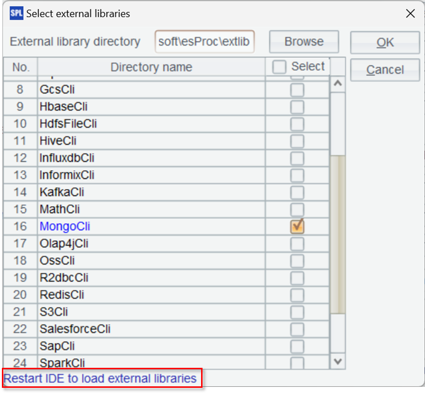Viewport: 425px width, 394px height.
Task: Toggle the Select all checkbox in header
Action: pos(279,67)
